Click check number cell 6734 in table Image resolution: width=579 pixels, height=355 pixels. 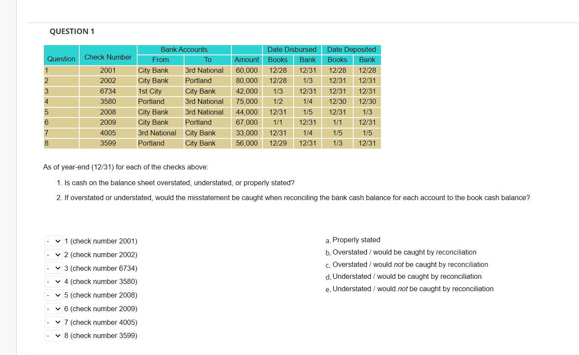pyautogui.click(x=108, y=91)
